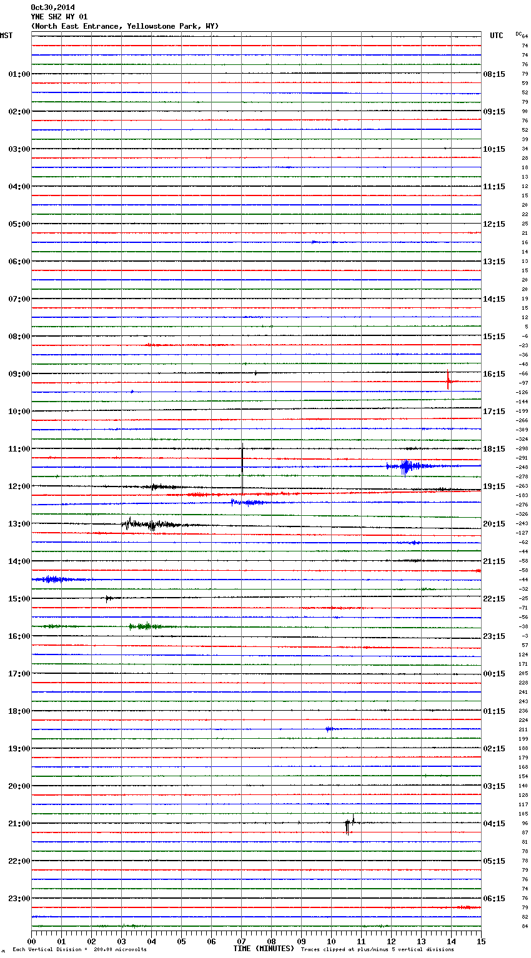Click the 'TIME (MINUTES)' axis title
This screenshot has height=958, width=531.
[x=264, y=949]
